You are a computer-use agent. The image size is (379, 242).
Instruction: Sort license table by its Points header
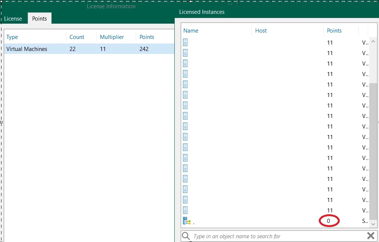click(x=147, y=37)
